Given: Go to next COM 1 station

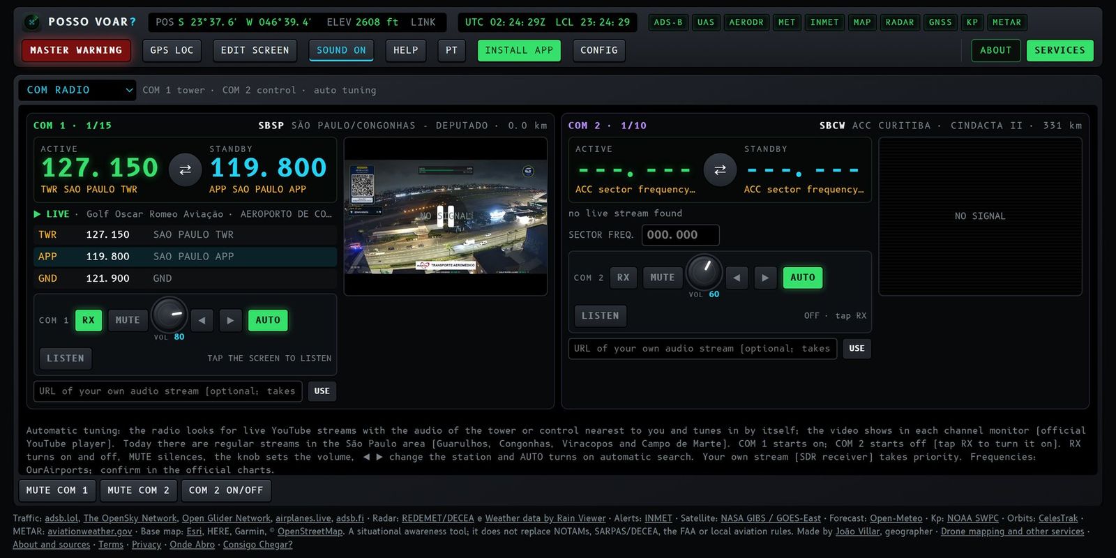Looking at the screenshot, I should coord(230,320).
